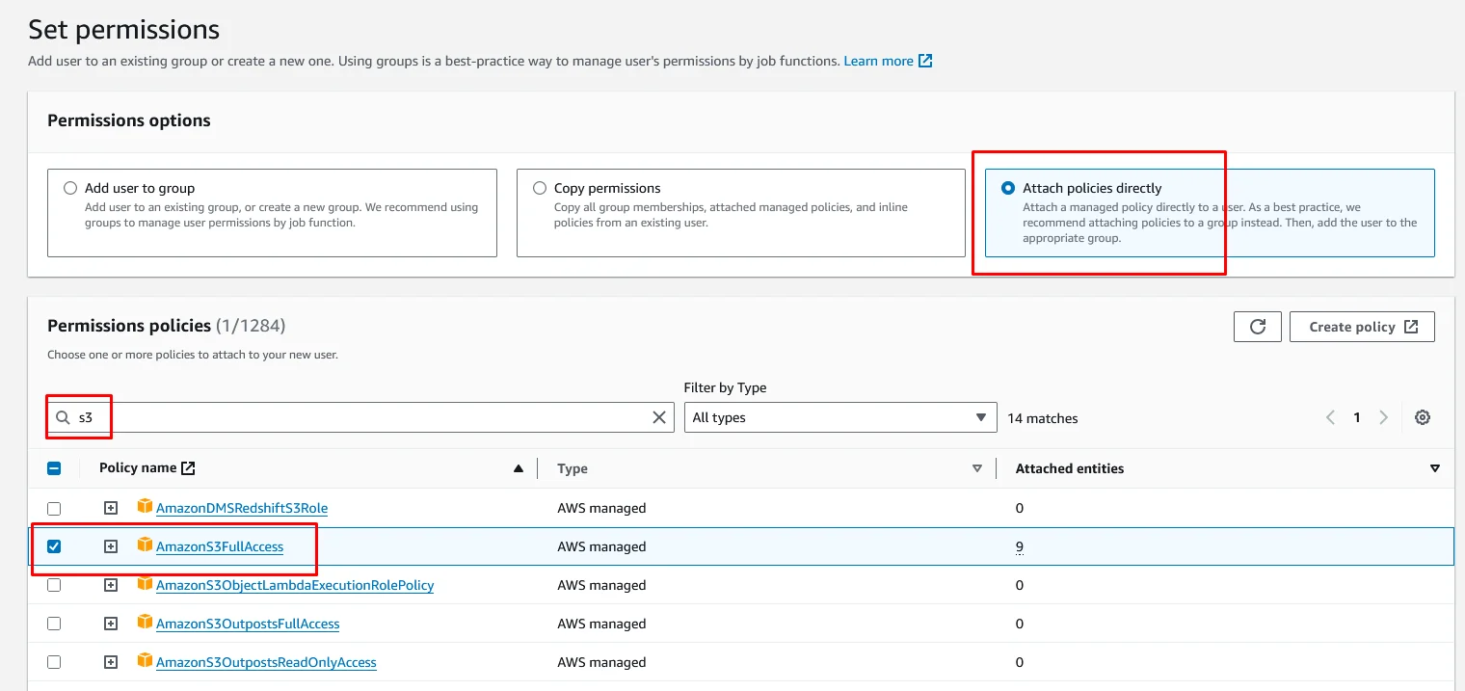Click external link icon beside Policy name

[x=189, y=468]
